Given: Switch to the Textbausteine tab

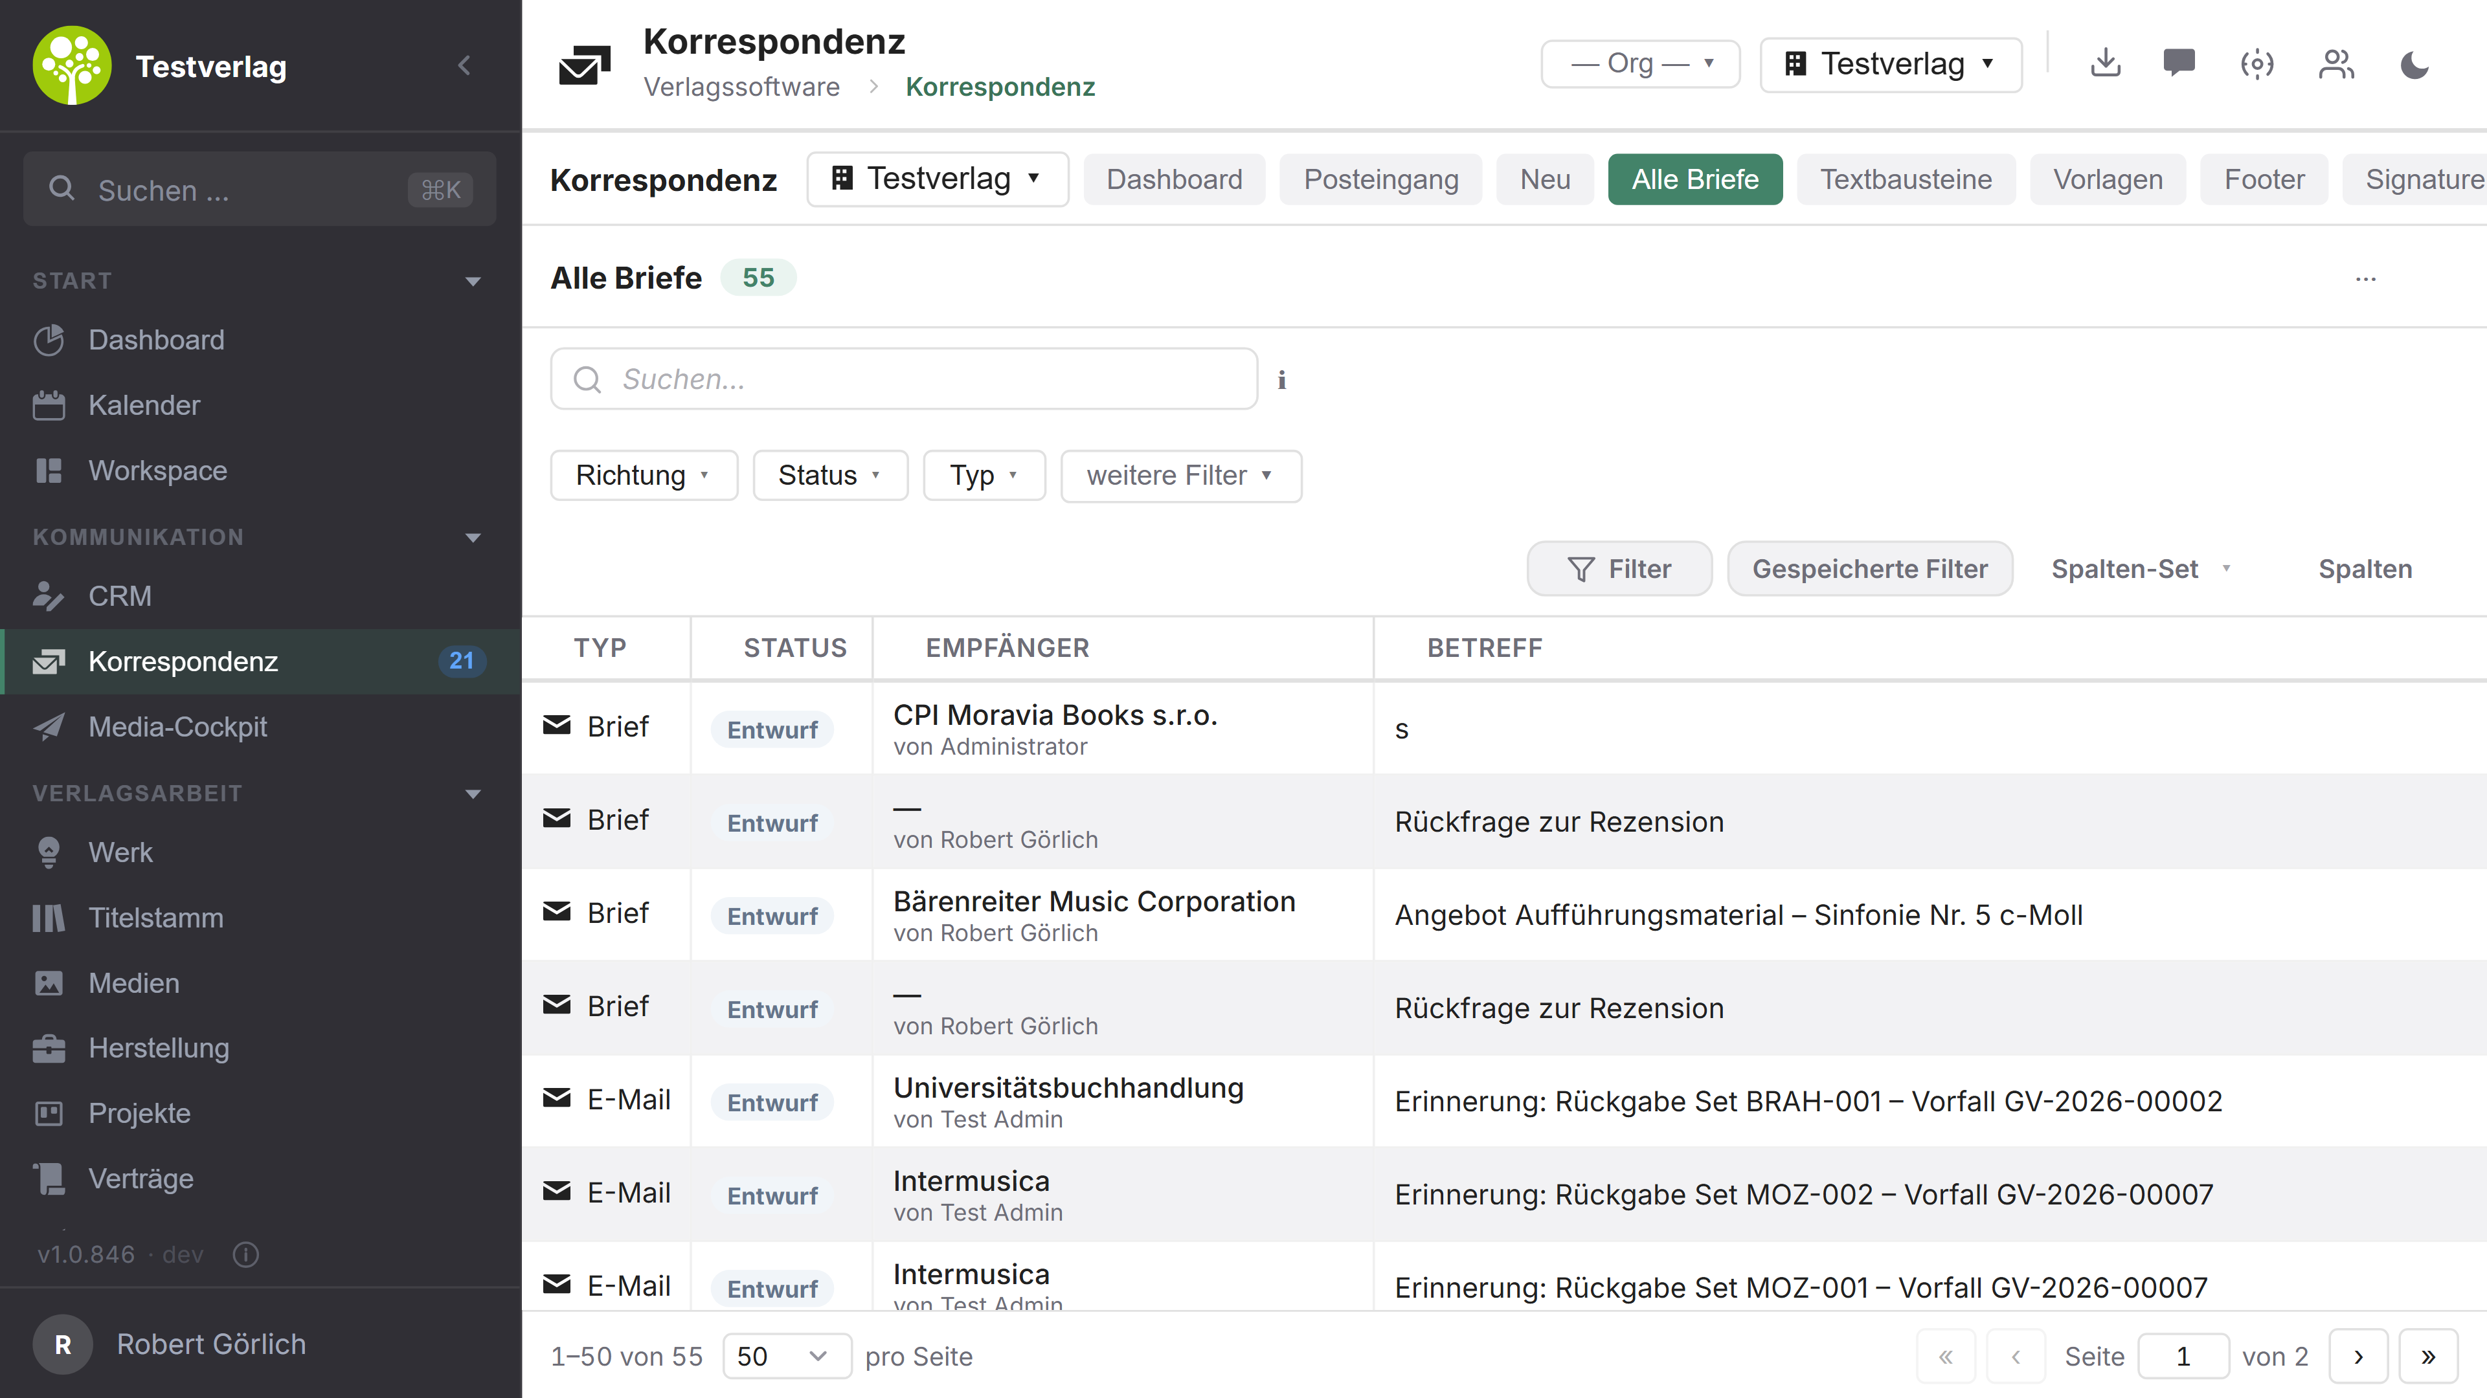Looking at the screenshot, I should [x=1906, y=179].
